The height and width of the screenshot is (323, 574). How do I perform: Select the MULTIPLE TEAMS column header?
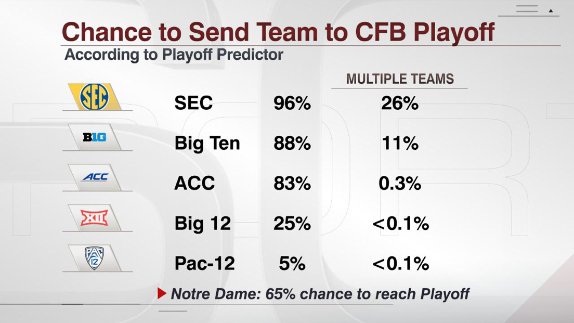pyautogui.click(x=400, y=79)
